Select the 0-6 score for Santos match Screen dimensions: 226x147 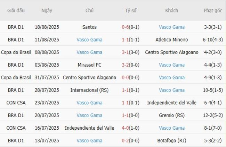point(126,27)
